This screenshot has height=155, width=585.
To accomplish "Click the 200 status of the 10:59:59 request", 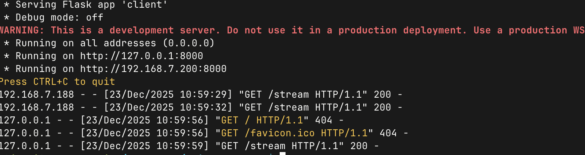I will pos(359,146).
